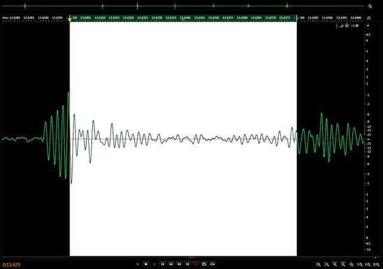Stop playback with the Stop button
The image size is (383, 269).
coord(138,264)
